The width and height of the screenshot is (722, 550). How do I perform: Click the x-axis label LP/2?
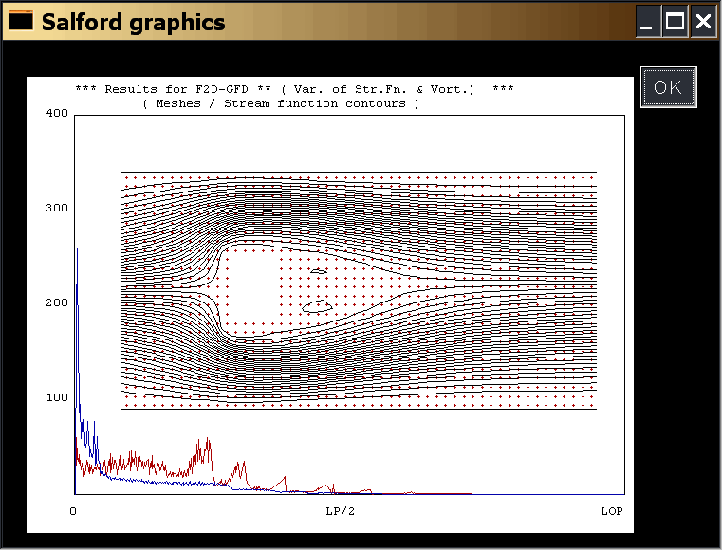click(x=341, y=511)
